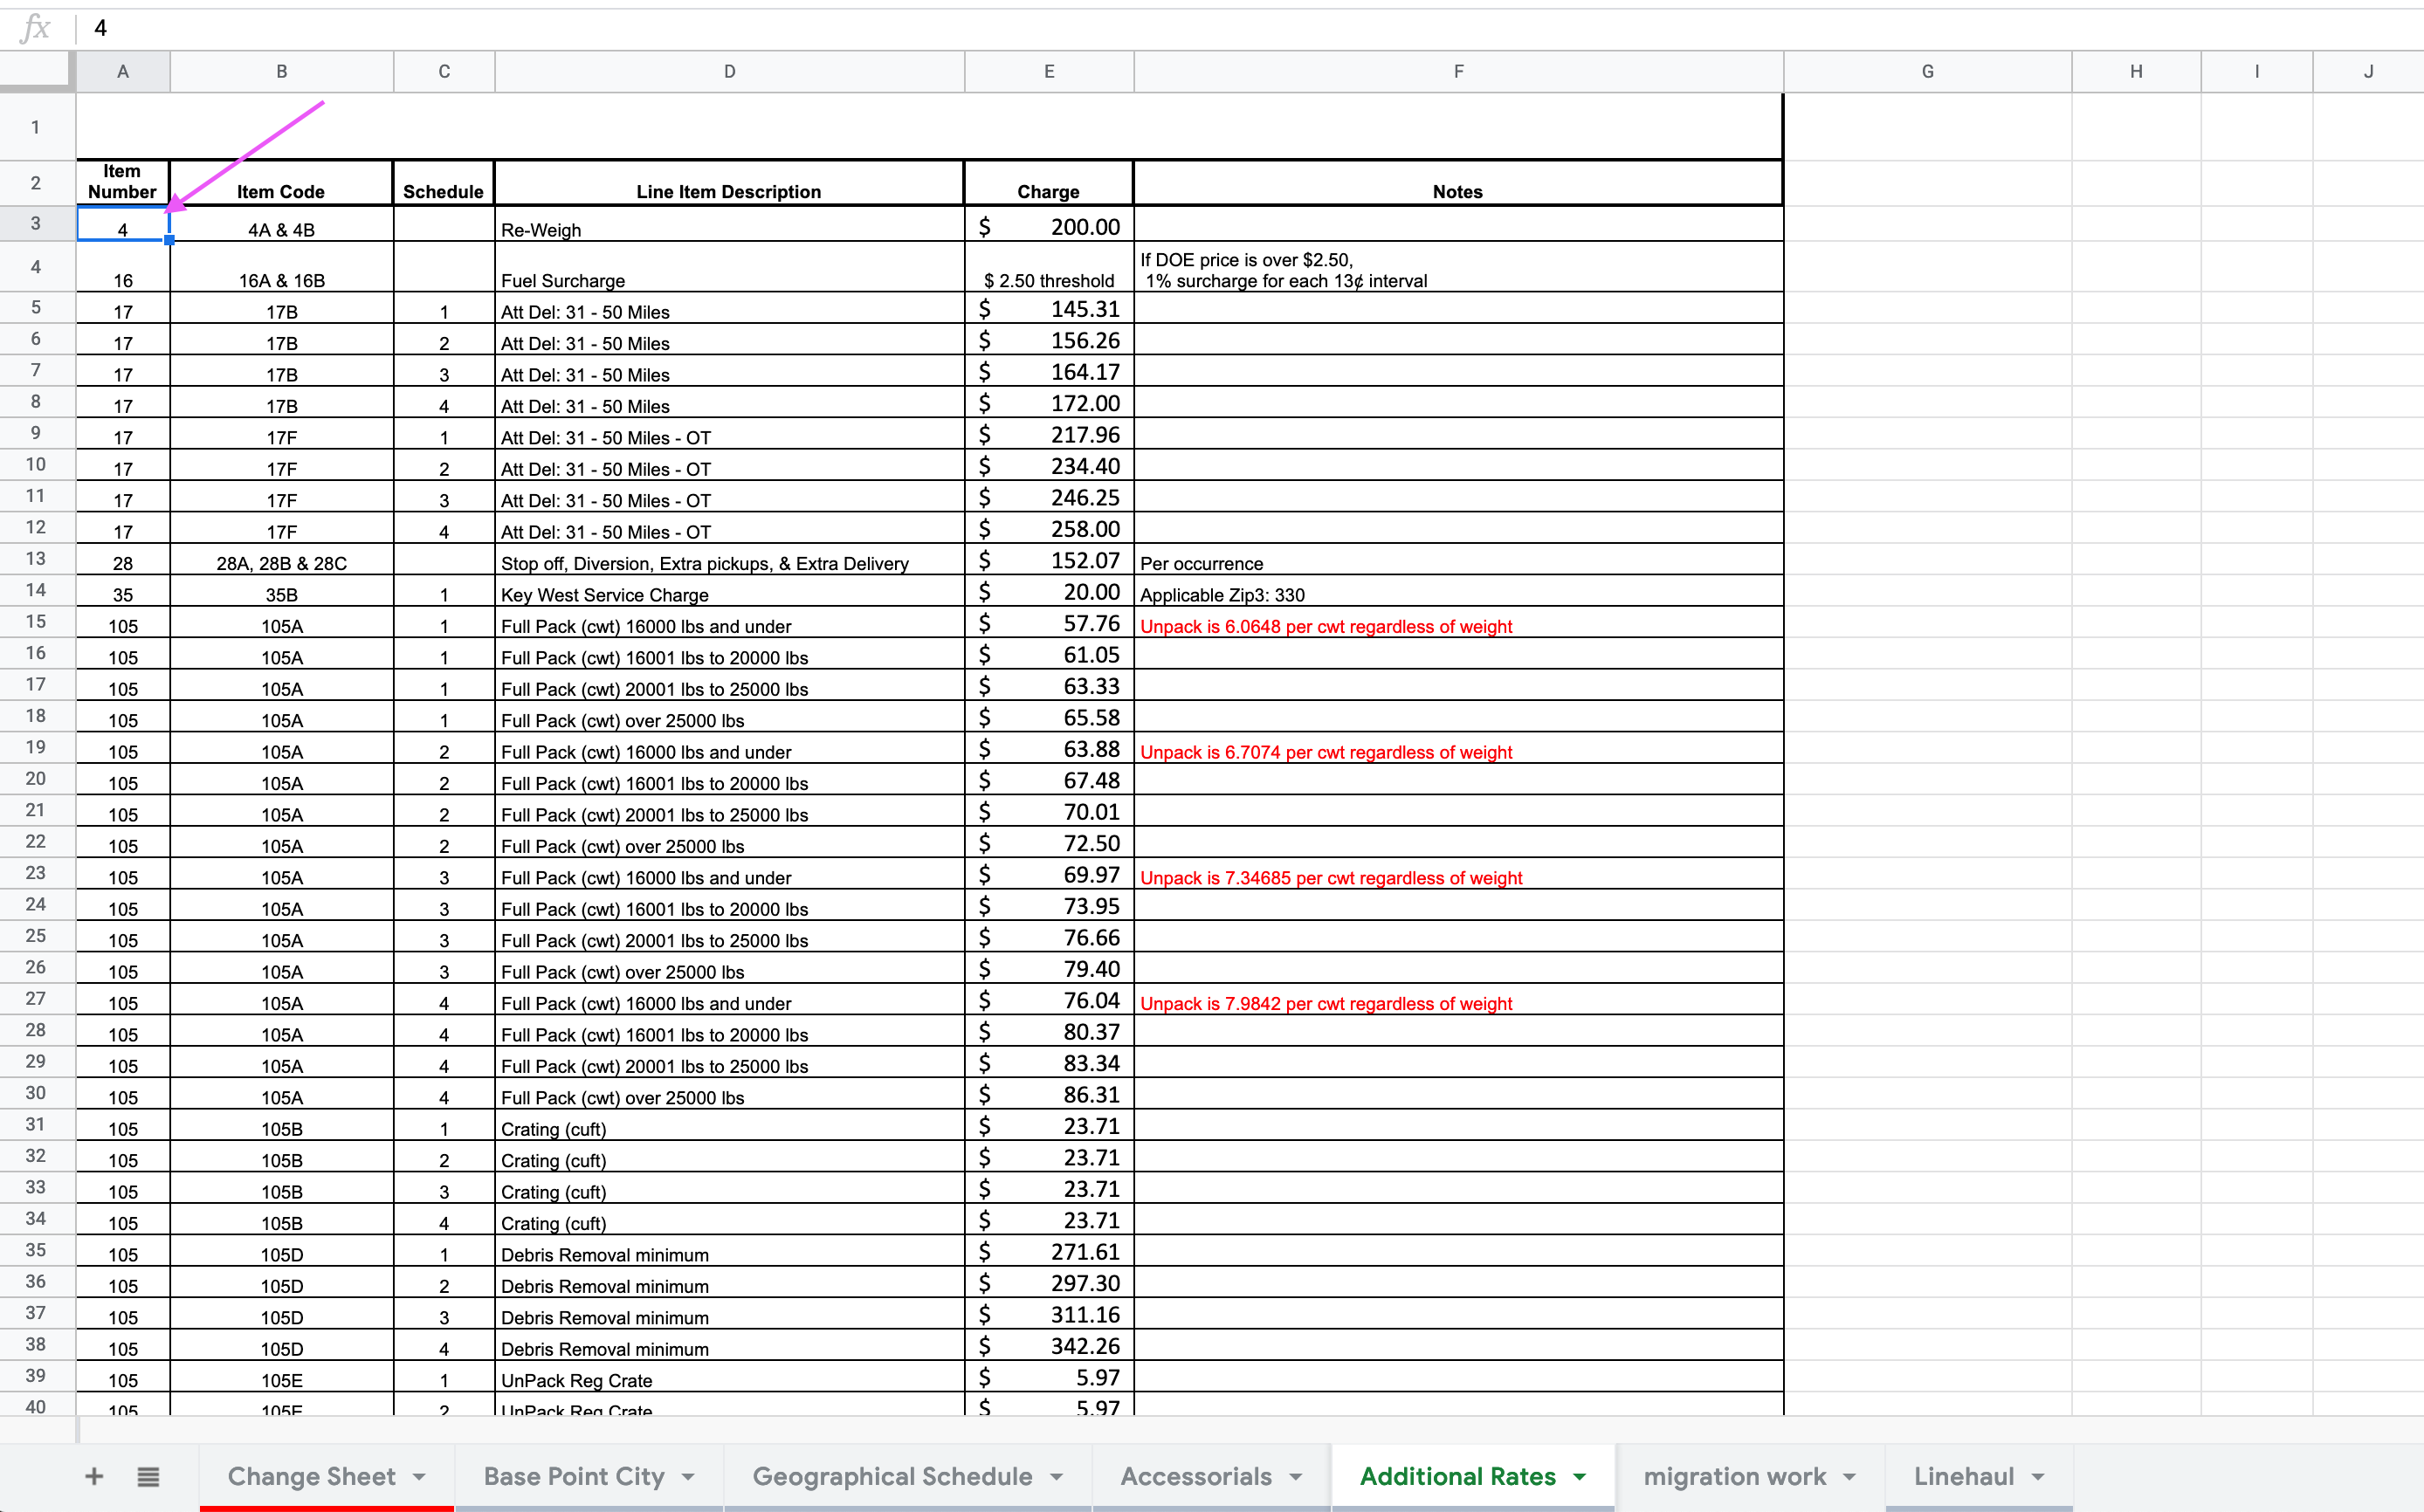Click the fx formula icon
This screenshot has height=1512, width=2424.
36,27
